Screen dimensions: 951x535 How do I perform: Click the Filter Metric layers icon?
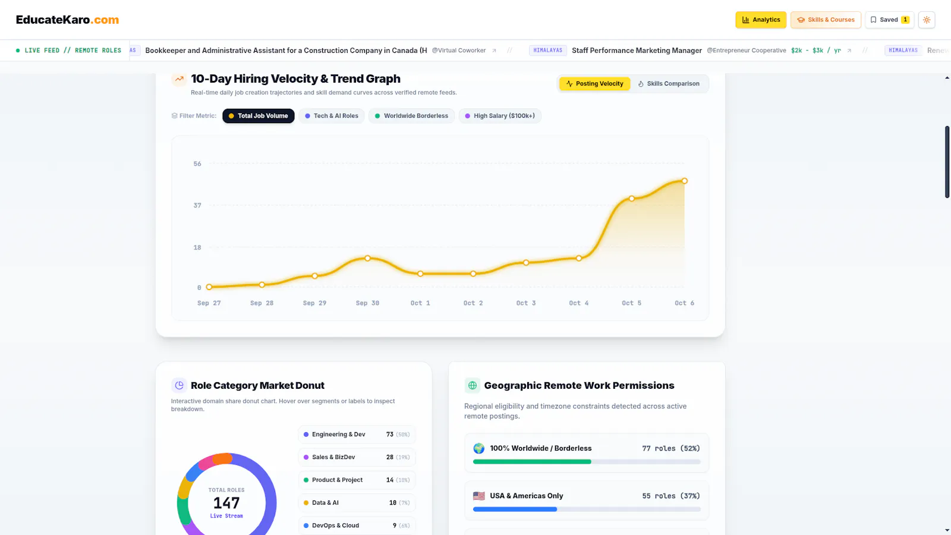click(x=175, y=116)
